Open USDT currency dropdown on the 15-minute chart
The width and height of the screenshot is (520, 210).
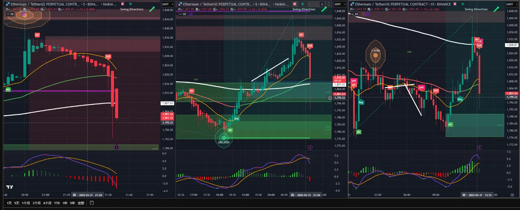point(512,4)
